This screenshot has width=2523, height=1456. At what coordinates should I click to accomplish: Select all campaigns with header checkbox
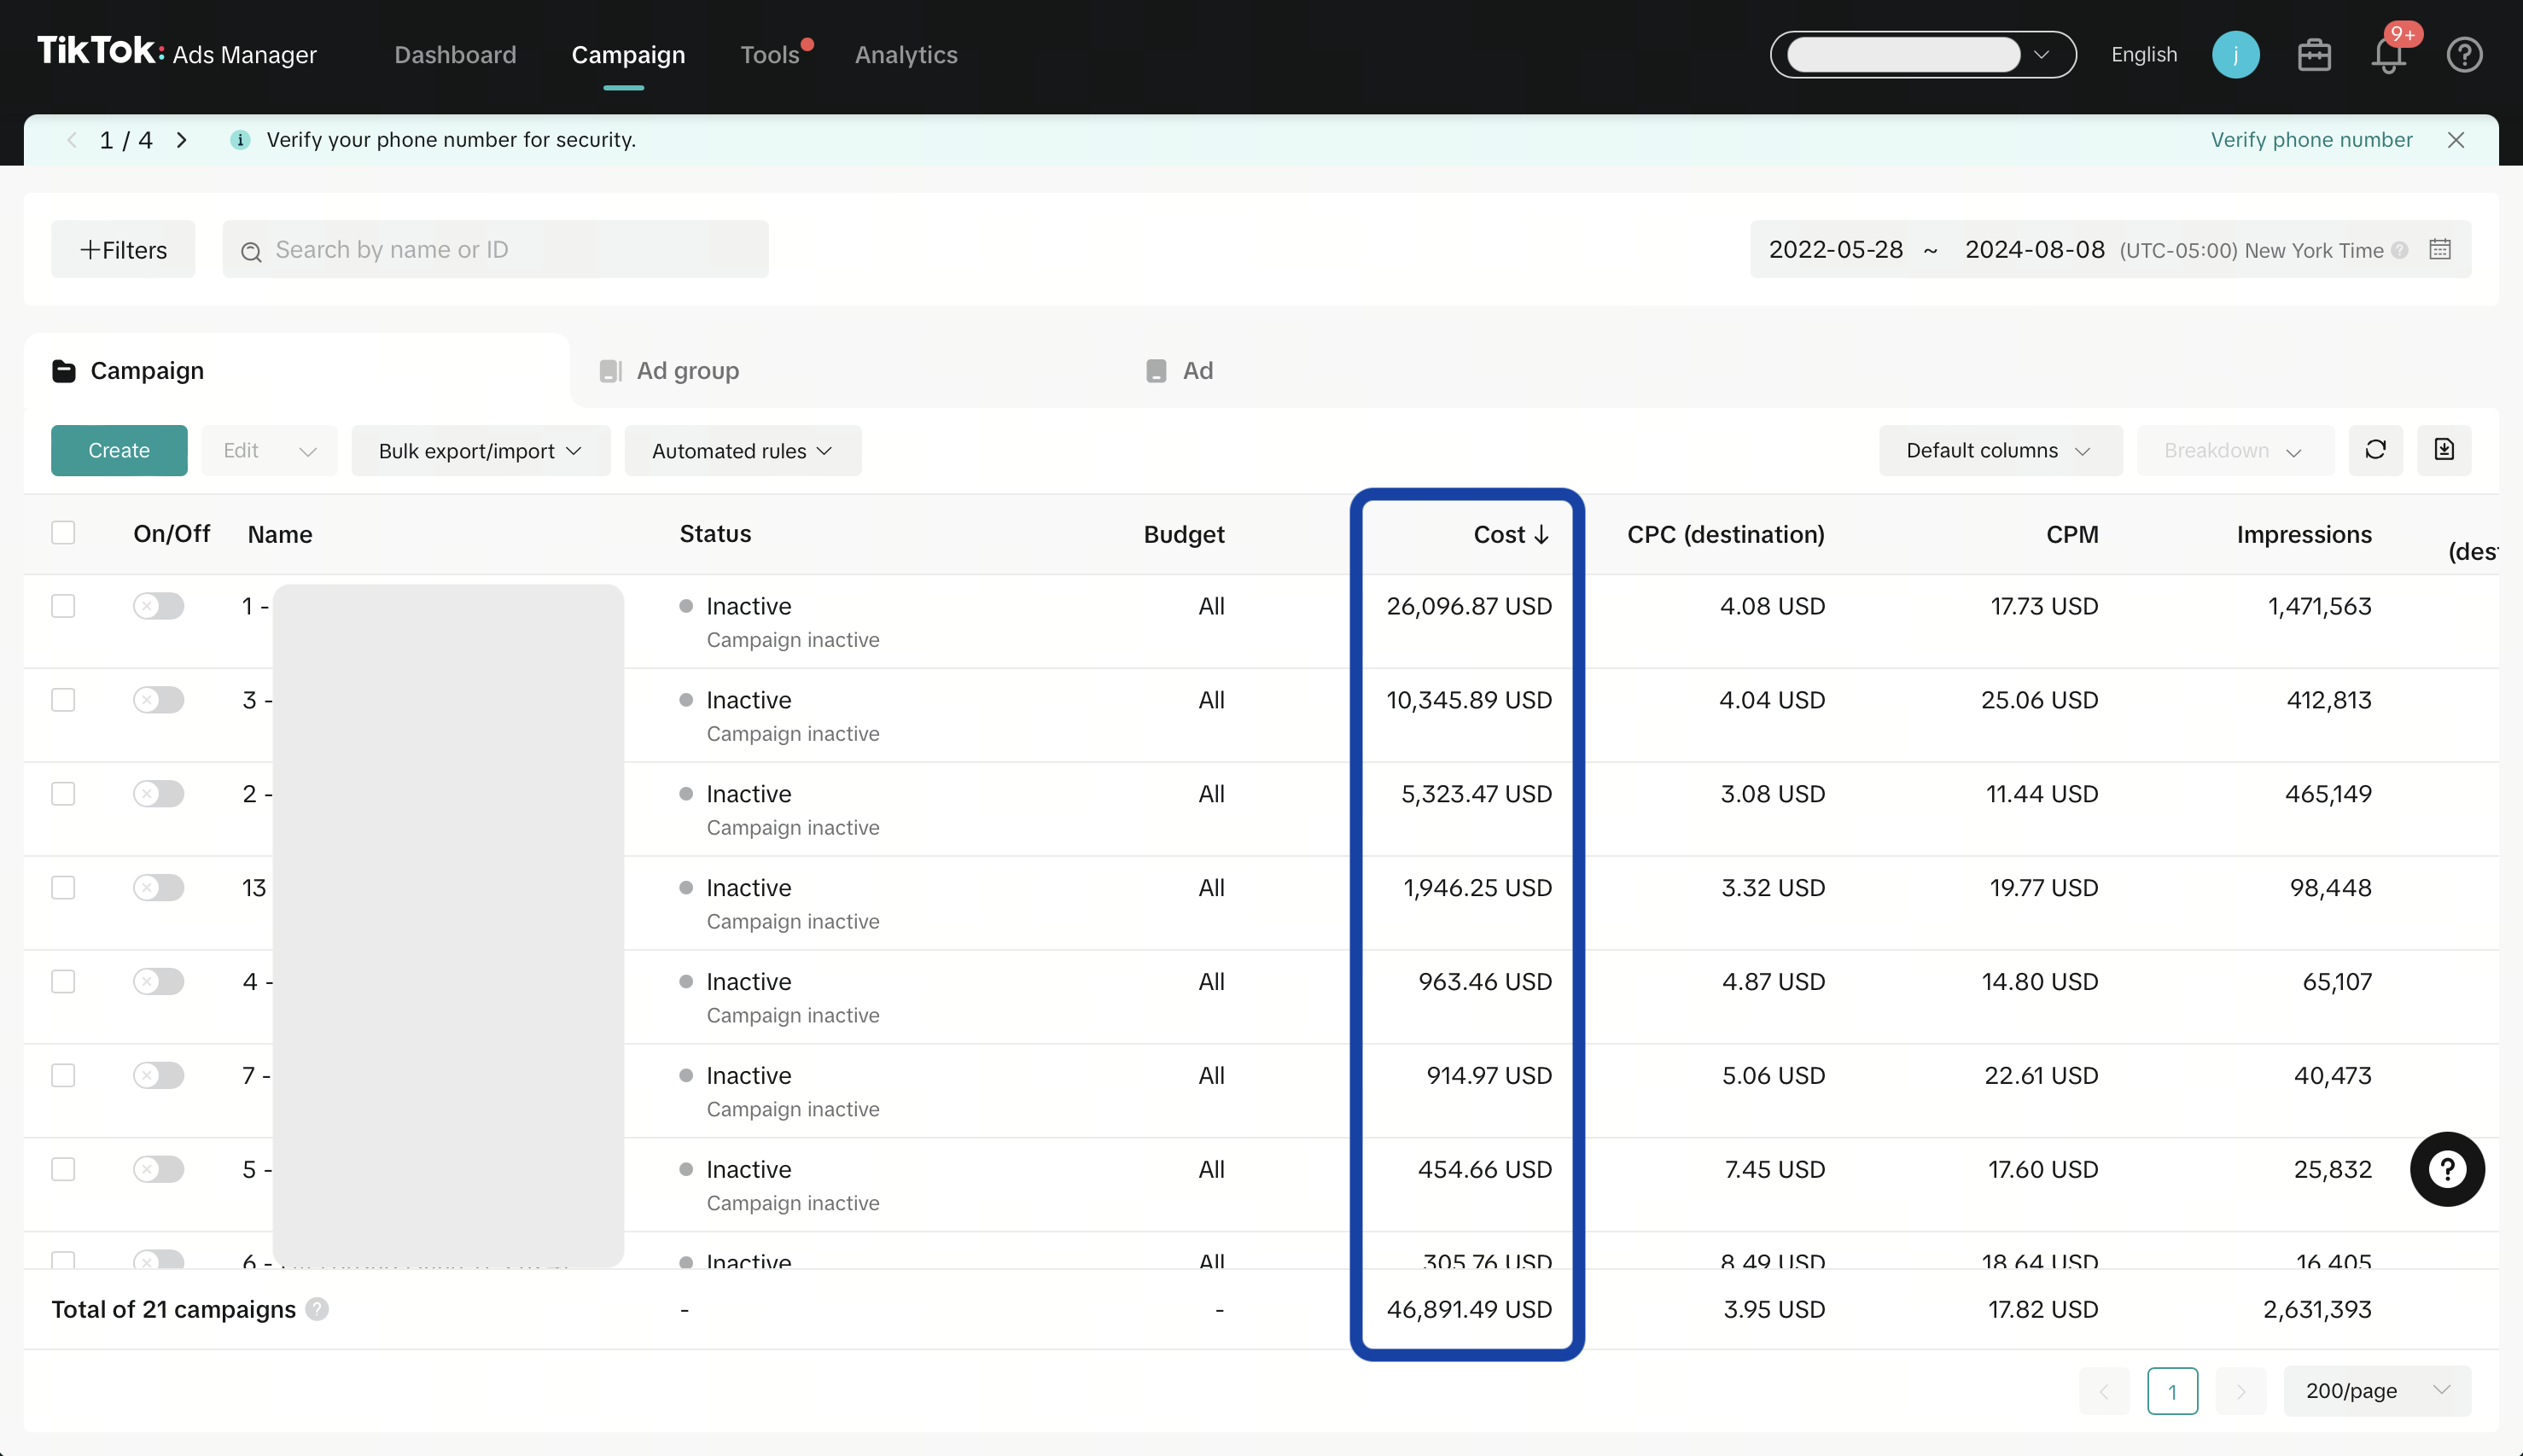[x=63, y=533]
